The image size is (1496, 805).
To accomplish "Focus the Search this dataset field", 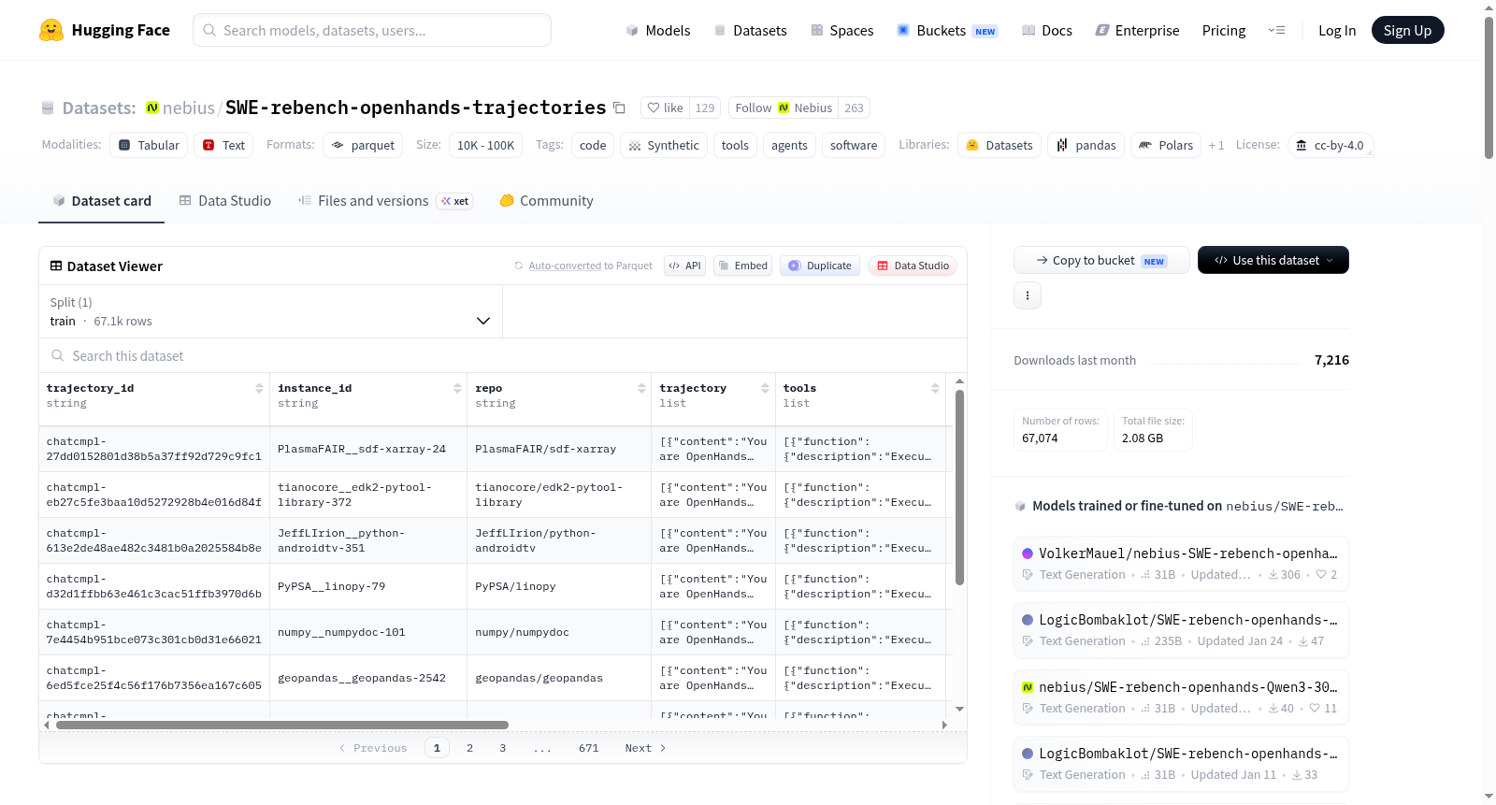I will click(503, 356).
